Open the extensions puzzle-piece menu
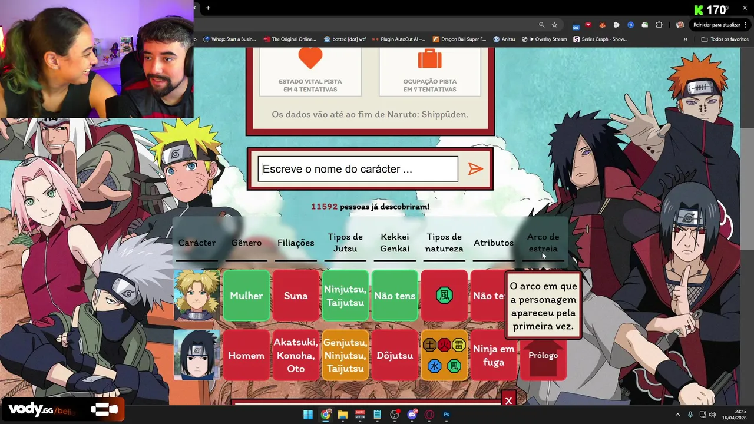 click(x=659, y=25)
